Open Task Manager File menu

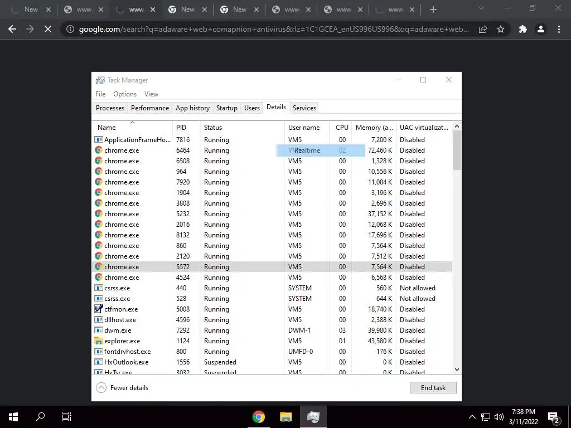[100, 94]
